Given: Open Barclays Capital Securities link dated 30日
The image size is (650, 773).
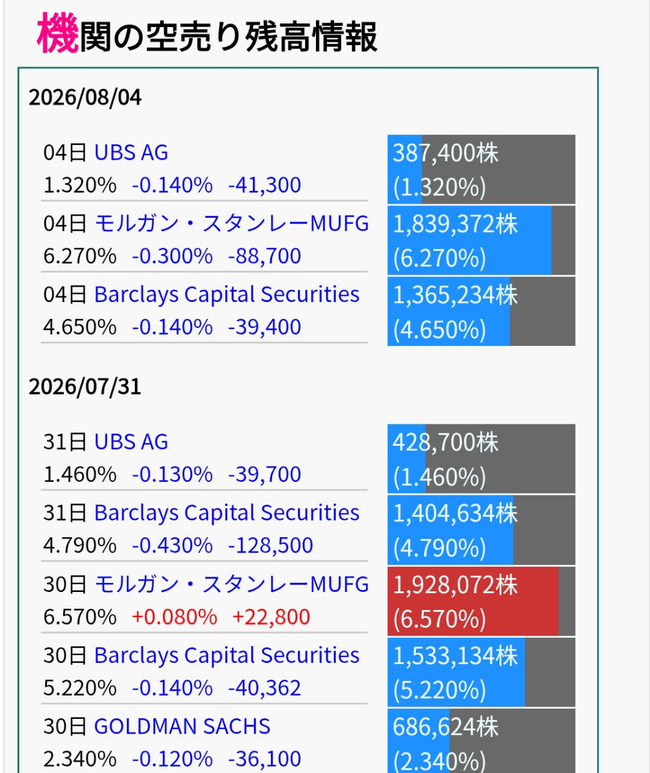Looking at the screenshot, I should tap(227, 655).
